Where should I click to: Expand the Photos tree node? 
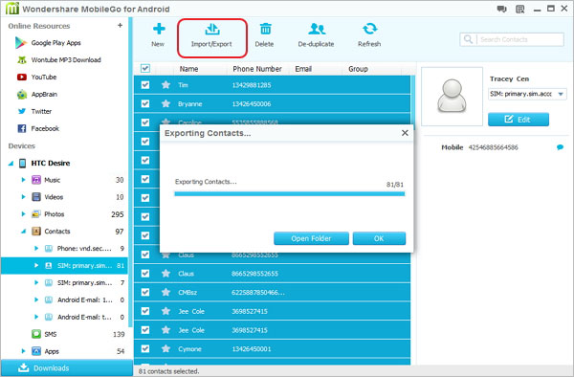pos(23,214)
